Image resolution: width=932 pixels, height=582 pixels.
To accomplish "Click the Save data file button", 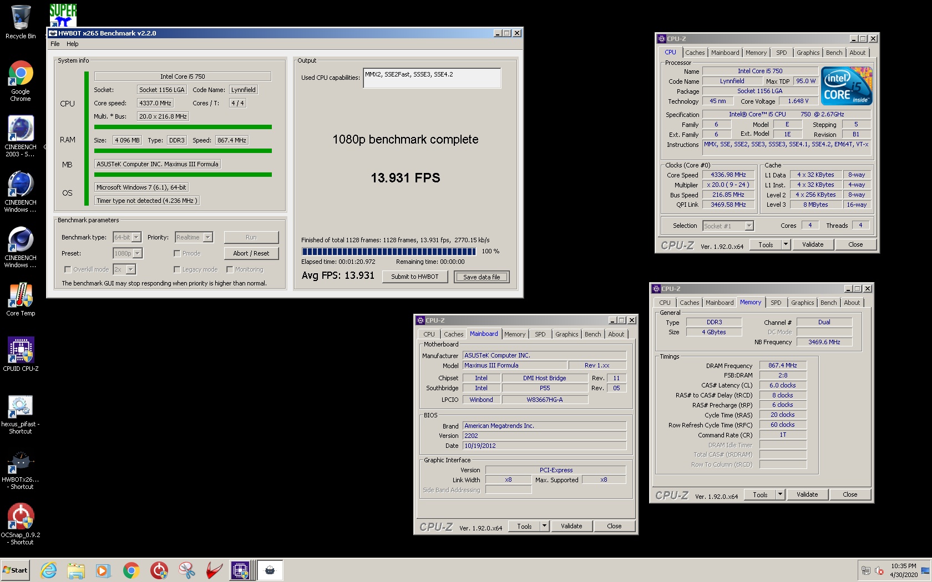I will pos(482,277).
